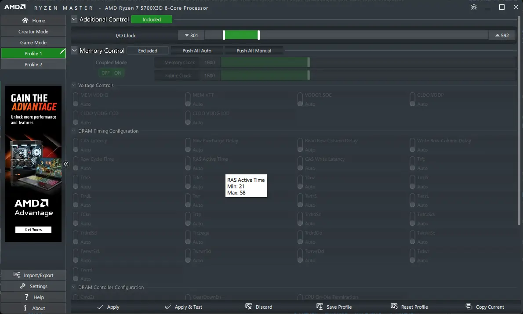
Task: Toggle TrrdS auto switch
Action: [413, 182]
